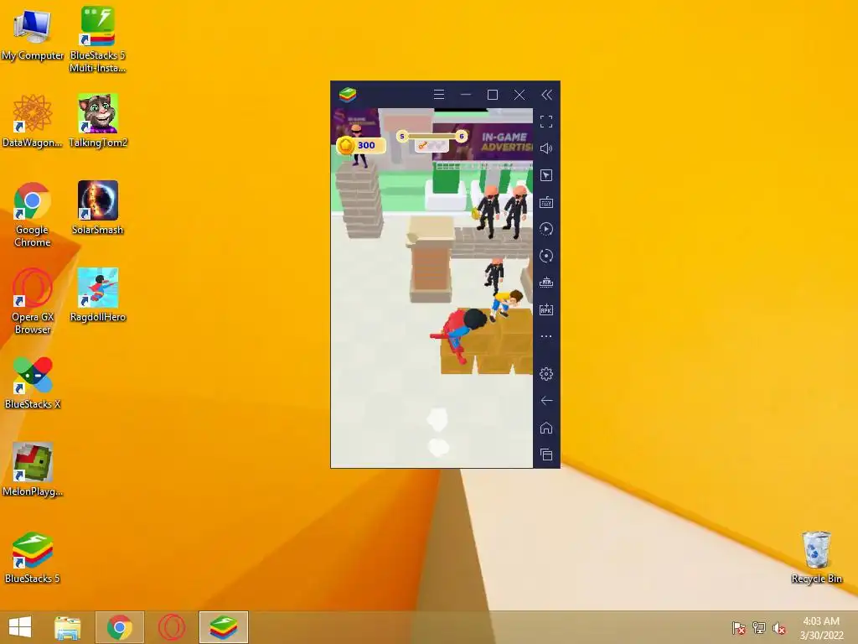Select the MelonPlayground desktop shortcut
858x644 pixels.
point(33,470)
